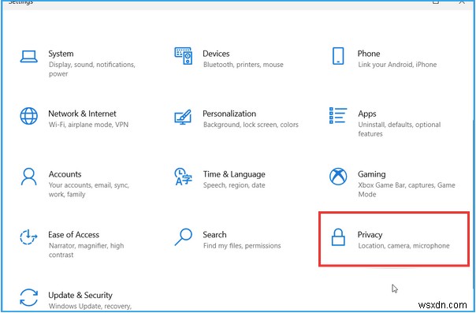This screenshot has height=313, width=476.
Task: Click 'Location, camera, microphone' description
Action: point(403,246)
